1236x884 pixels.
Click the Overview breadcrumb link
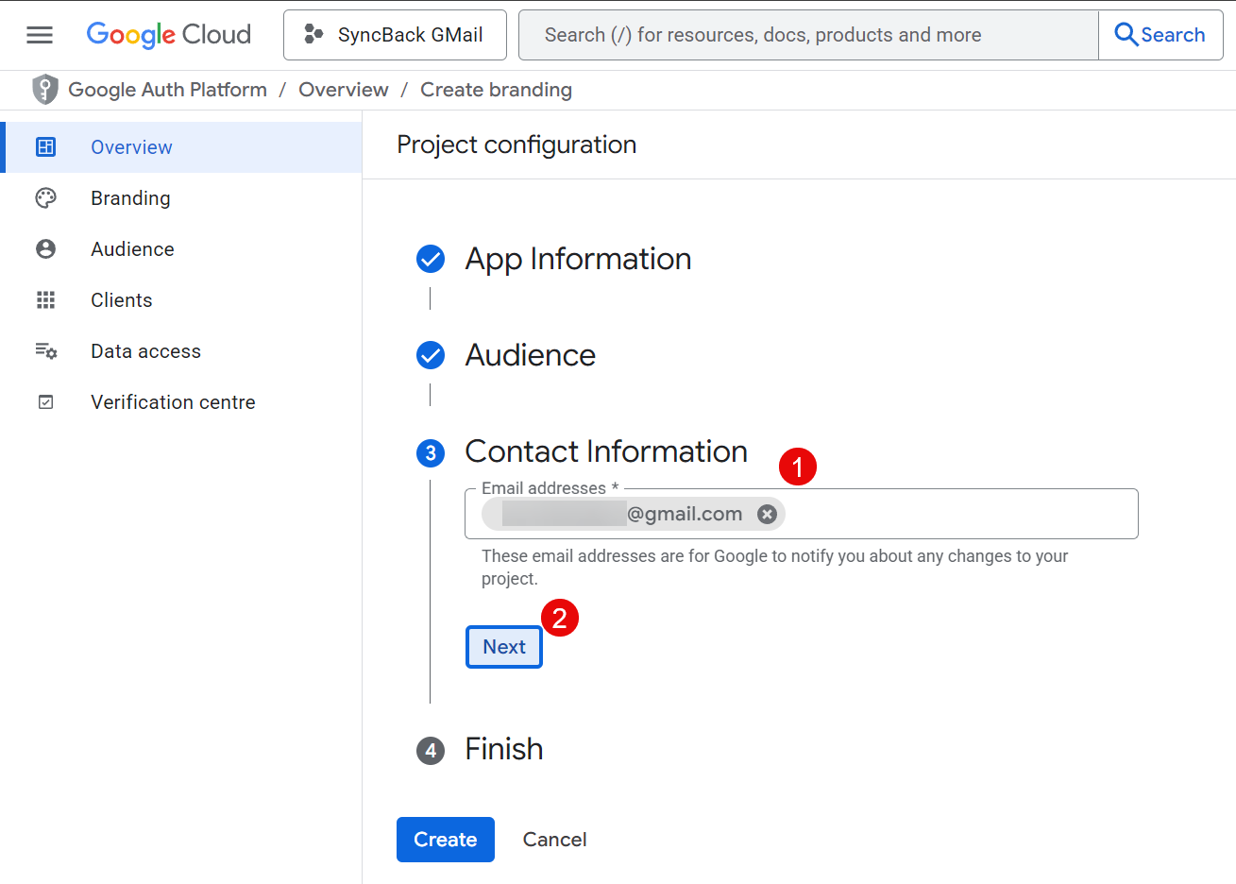coord(343,90)
